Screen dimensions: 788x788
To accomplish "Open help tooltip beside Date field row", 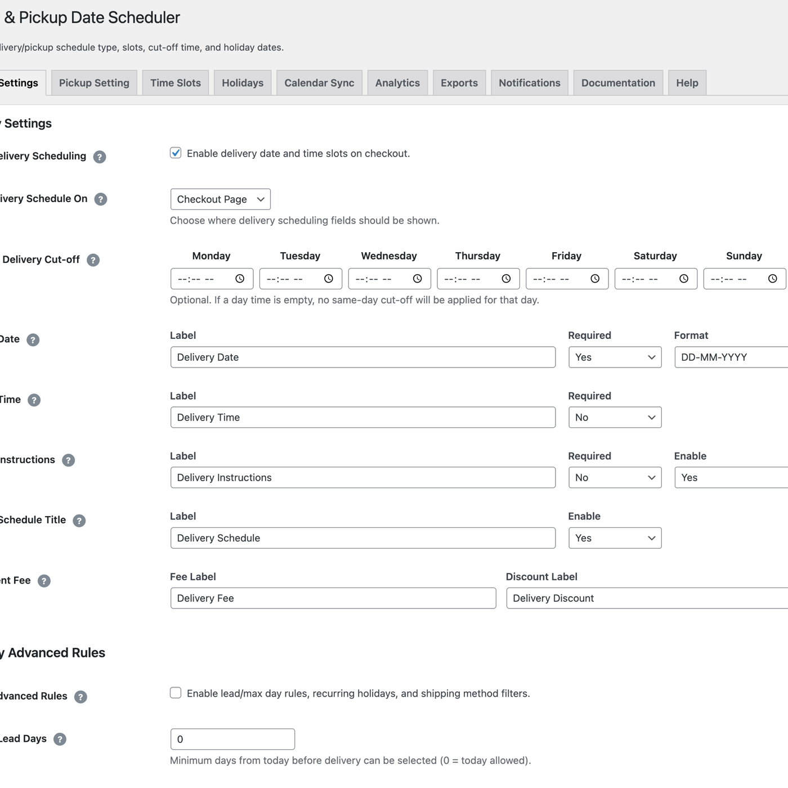I will click(x=33, y=340).
